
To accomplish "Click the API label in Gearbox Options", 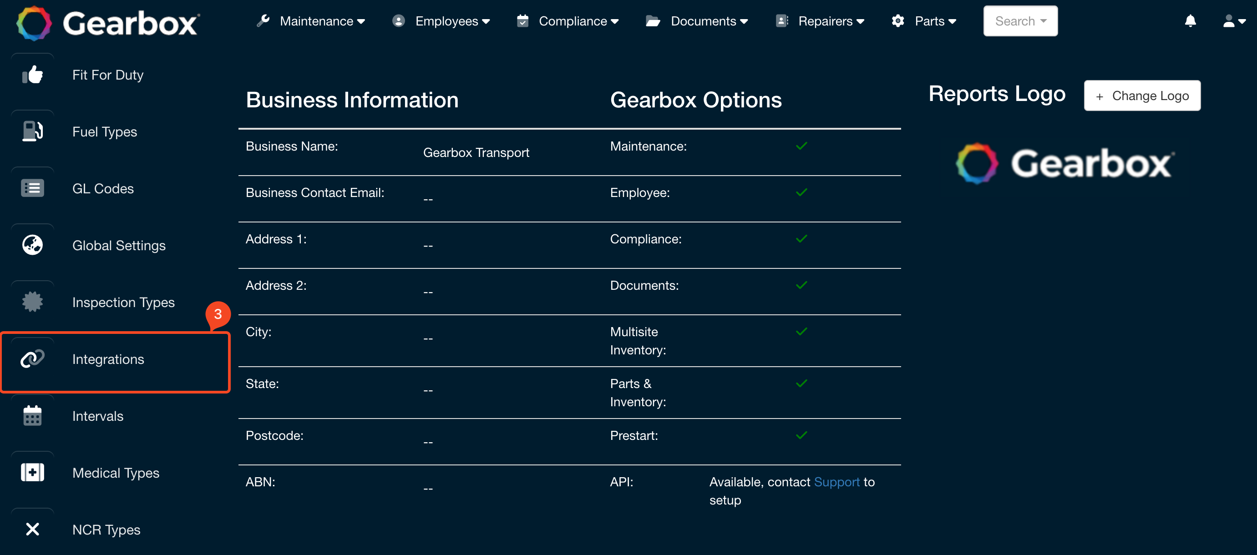I will click(621, 481).
